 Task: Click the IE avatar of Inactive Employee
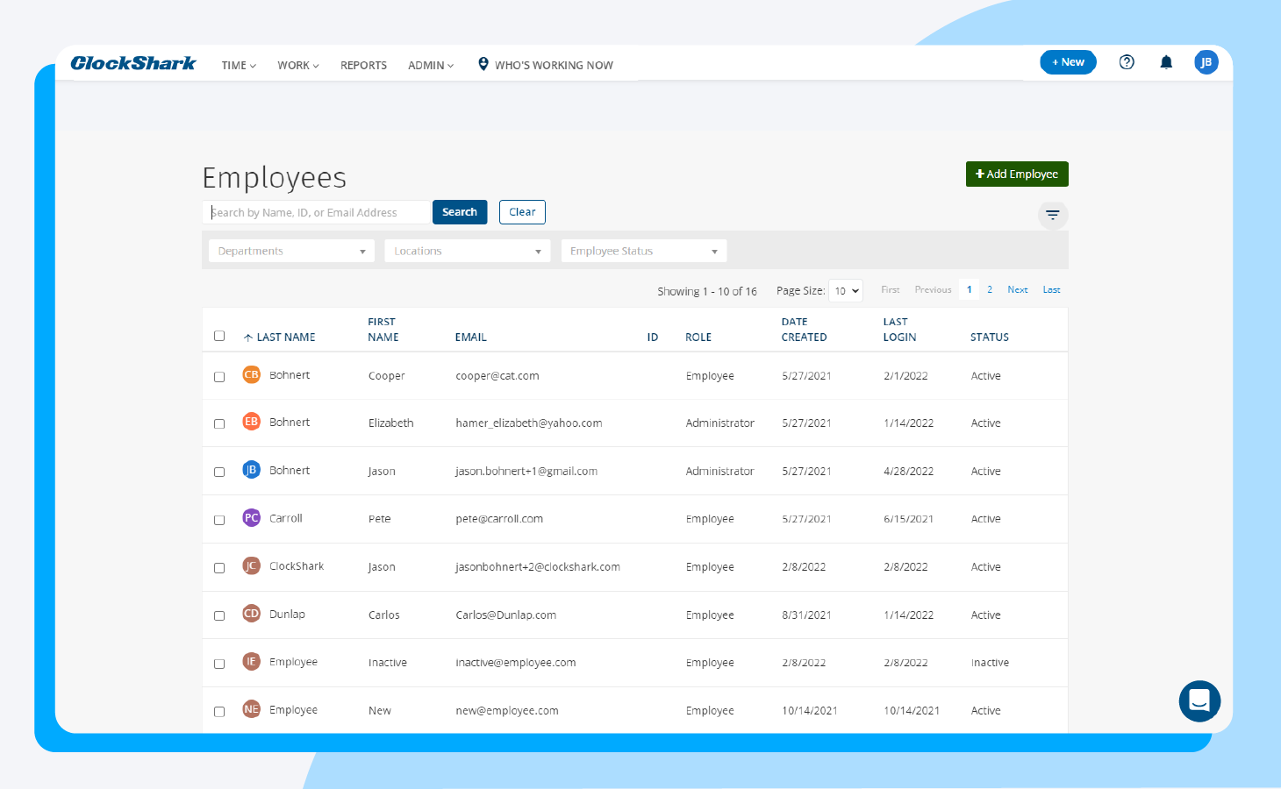pyautogui.click(x=251, y=662)
